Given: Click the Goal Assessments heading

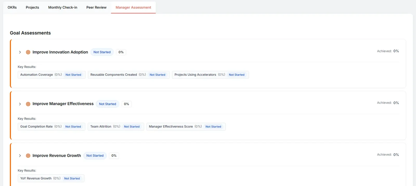Looking at the screenshot, I should [x=30, y=33].
